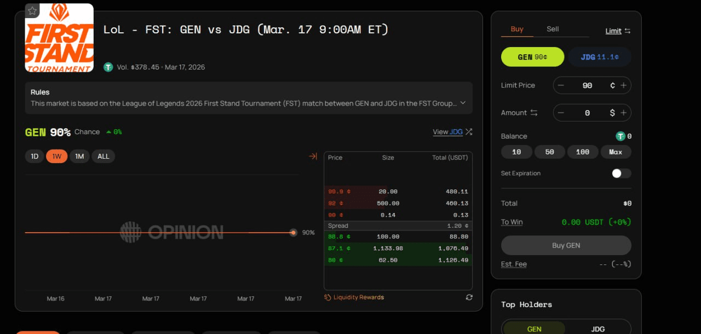Click the Amount input field

point(587,113)
